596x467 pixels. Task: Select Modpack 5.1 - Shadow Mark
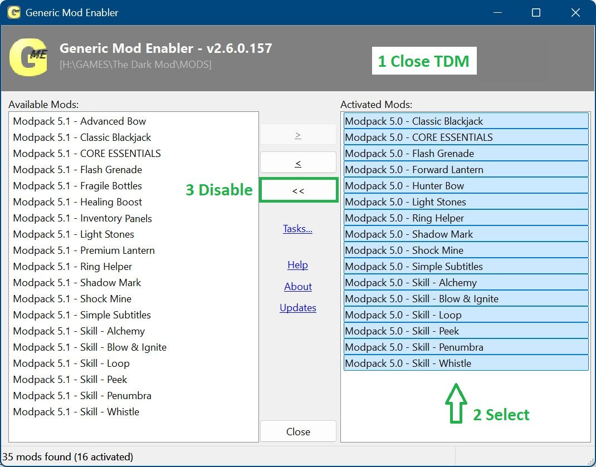pyautogui.click(x=134, y=283)
